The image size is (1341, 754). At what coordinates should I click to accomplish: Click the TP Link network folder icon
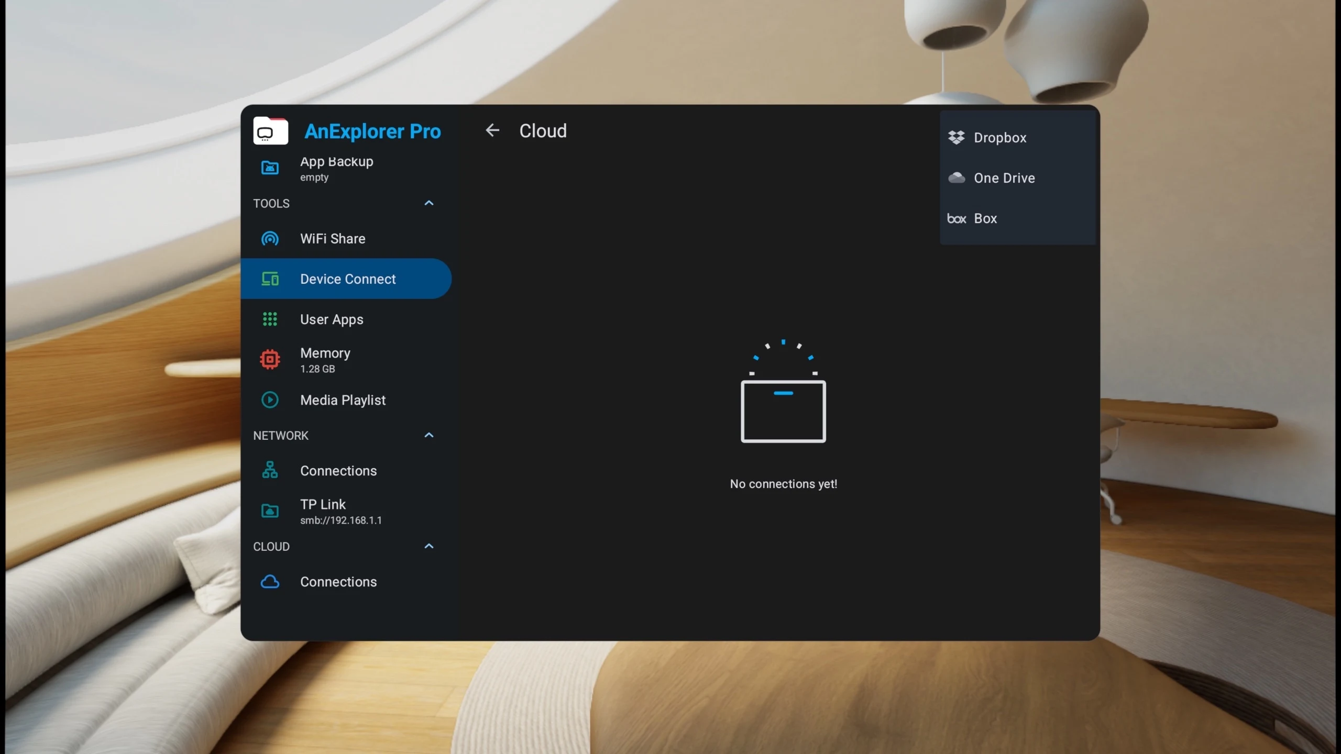[x=270, y=511]
